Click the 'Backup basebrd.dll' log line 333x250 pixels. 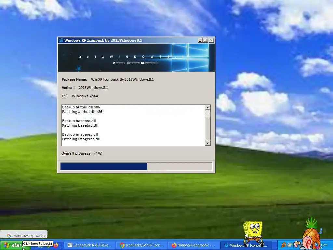click(x=79, y=121)
